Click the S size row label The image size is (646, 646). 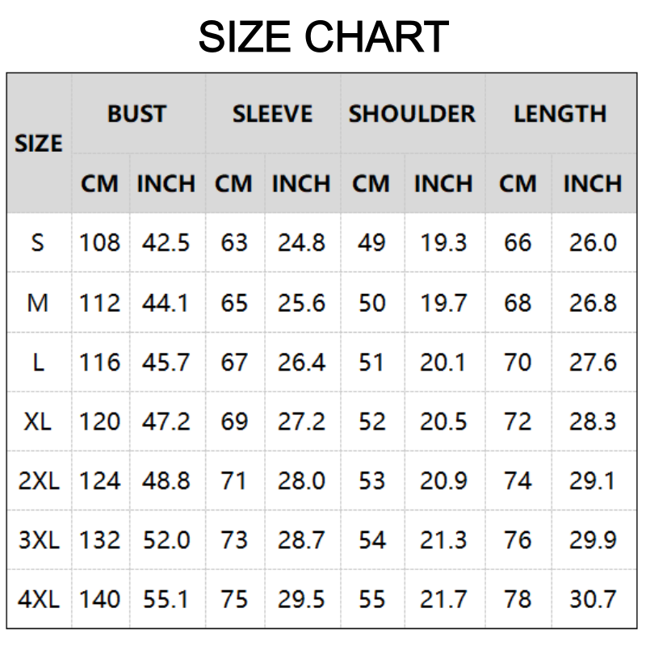[37, 242]
